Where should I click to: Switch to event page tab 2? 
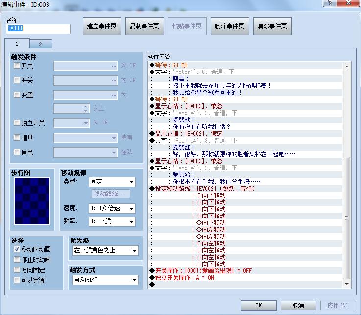point(41,44)
